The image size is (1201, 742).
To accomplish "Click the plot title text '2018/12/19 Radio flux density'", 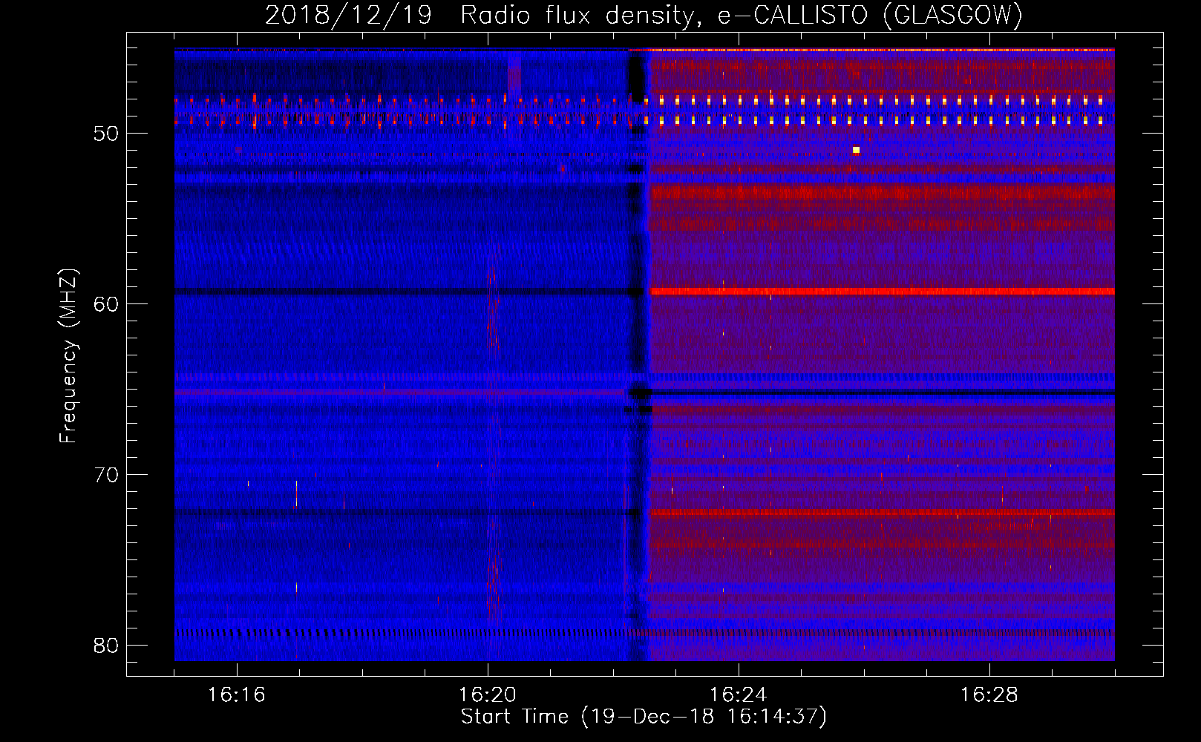I will tap(480, 16).
